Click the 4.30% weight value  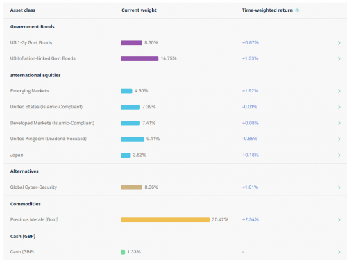pos(141,91)
